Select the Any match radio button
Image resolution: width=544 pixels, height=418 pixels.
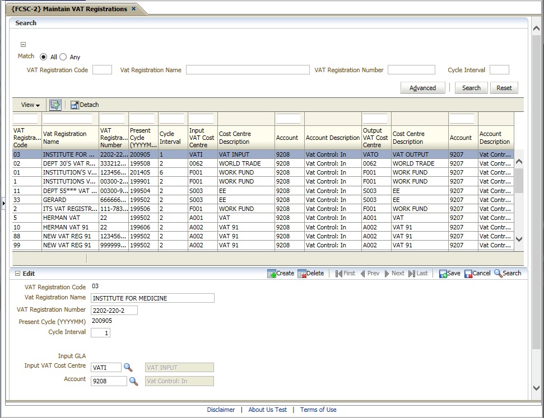click(x=63, y=57)
